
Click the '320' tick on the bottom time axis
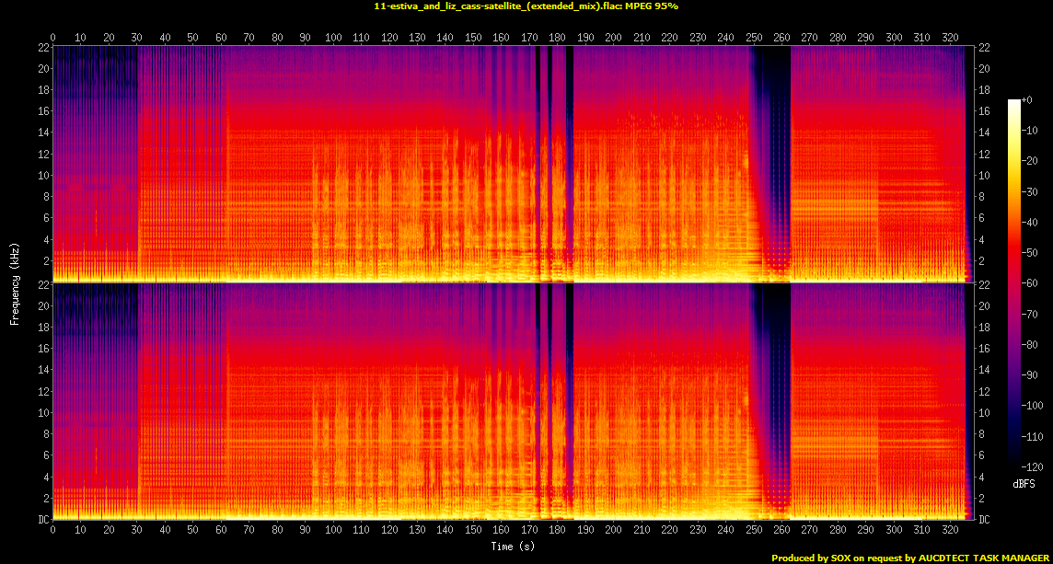coord(950,530)
